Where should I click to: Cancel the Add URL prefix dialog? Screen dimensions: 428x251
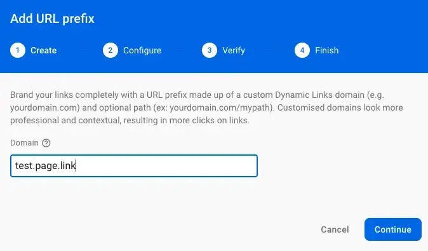335,229
